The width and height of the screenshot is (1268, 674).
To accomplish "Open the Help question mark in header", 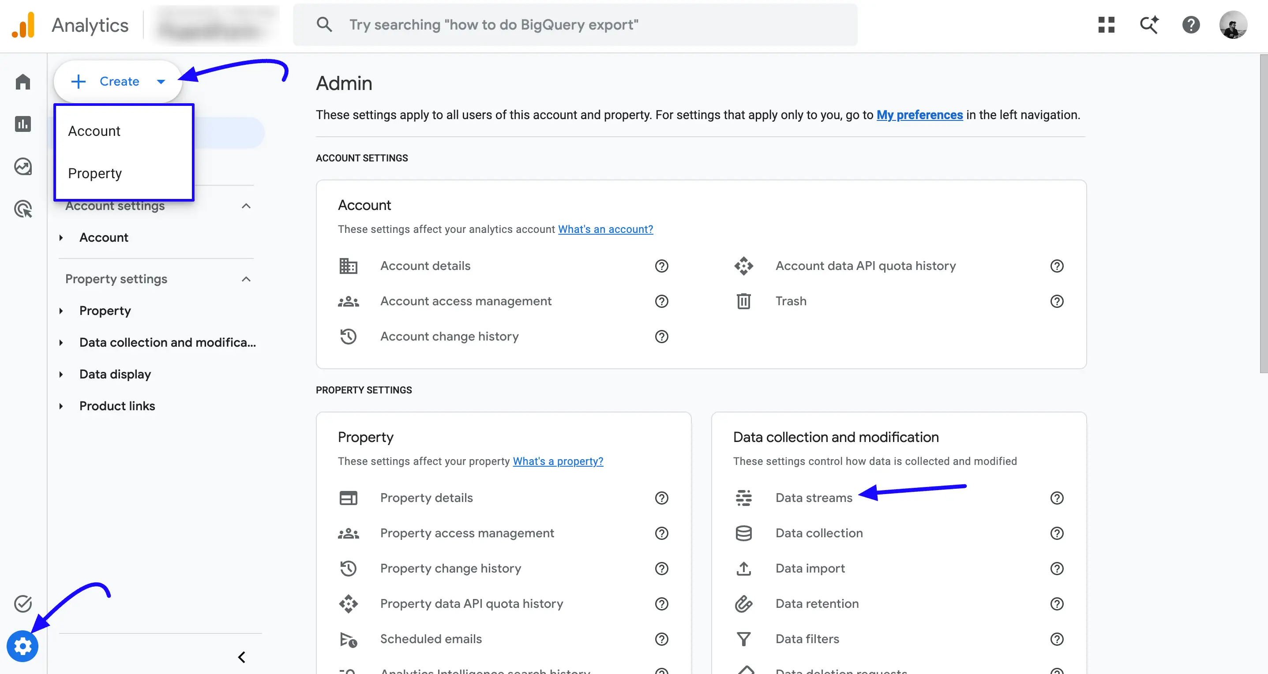I will (1191, 25).
